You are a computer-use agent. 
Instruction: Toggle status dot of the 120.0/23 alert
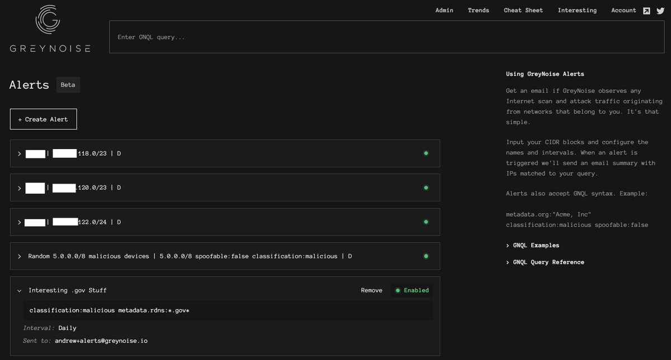coord(426,188)
